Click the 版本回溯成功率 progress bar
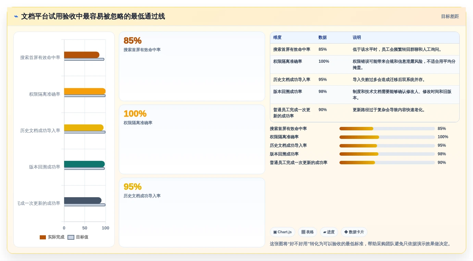 (x=387, y=154)
